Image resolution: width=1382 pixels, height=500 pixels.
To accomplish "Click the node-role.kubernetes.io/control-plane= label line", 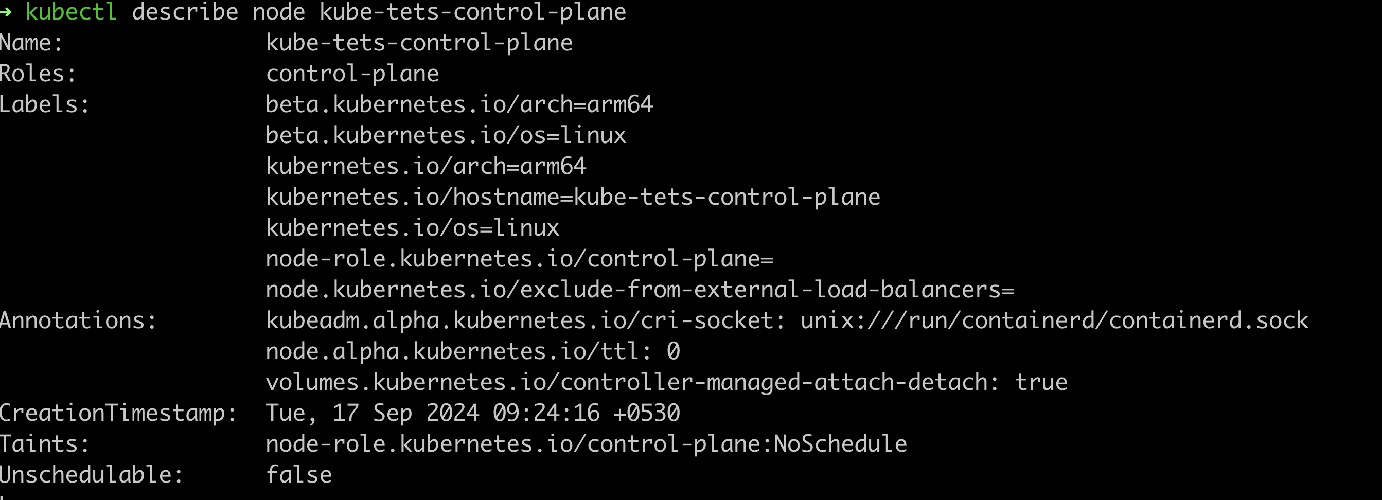I will pyautogui.click(x=519, y=259).
